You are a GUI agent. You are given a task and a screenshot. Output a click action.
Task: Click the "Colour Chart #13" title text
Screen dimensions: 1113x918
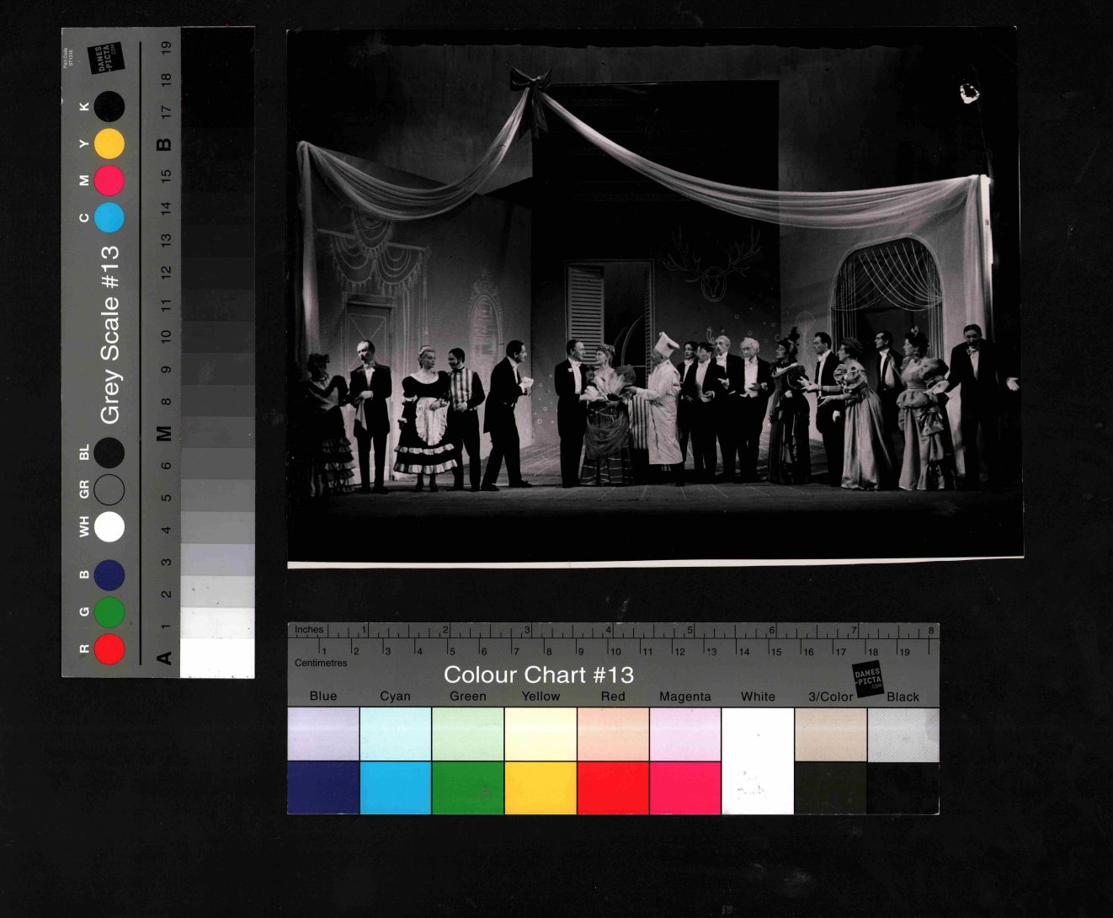tap(538, 675)
